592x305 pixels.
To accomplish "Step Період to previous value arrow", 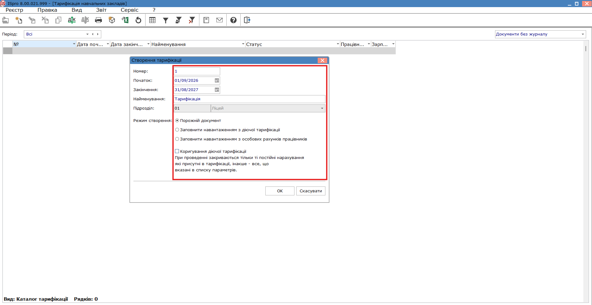I will pos(93,34).
